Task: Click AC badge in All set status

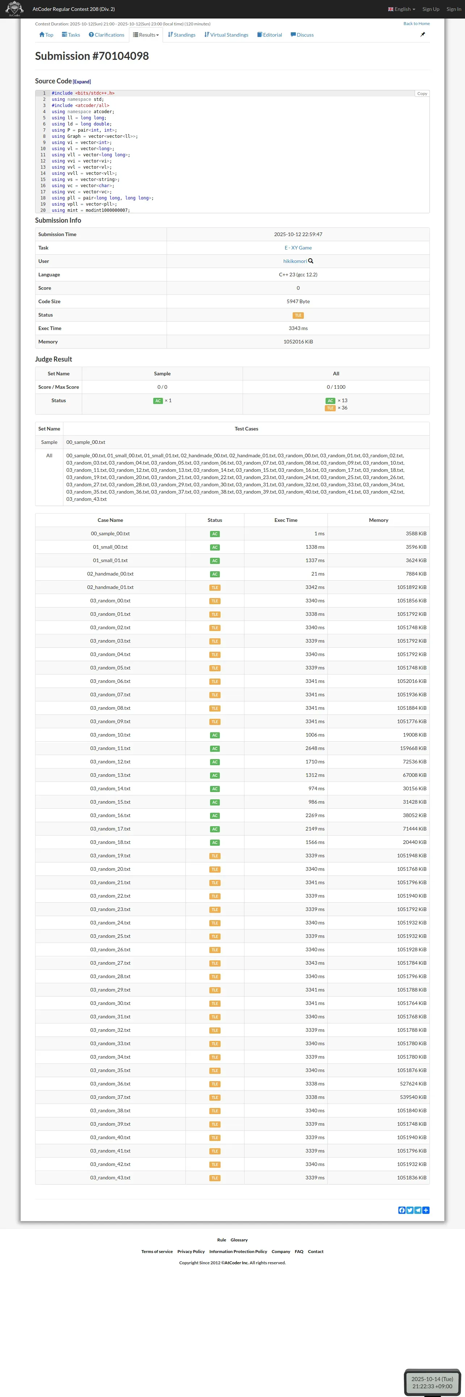Action: (330, 401)
